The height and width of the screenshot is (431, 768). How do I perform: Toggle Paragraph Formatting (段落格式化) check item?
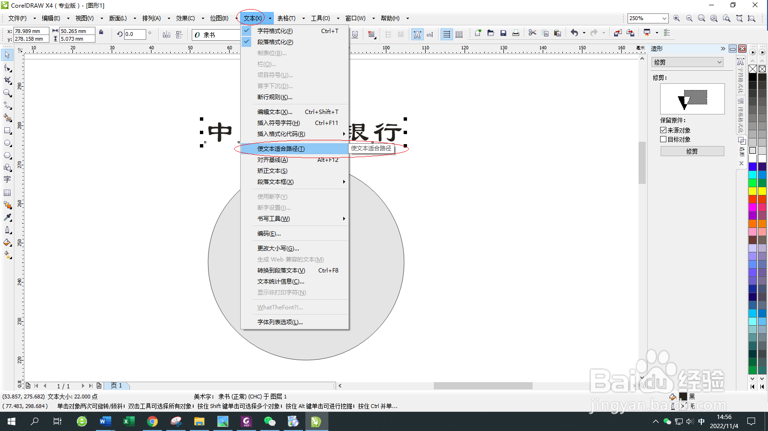(294, 42)
